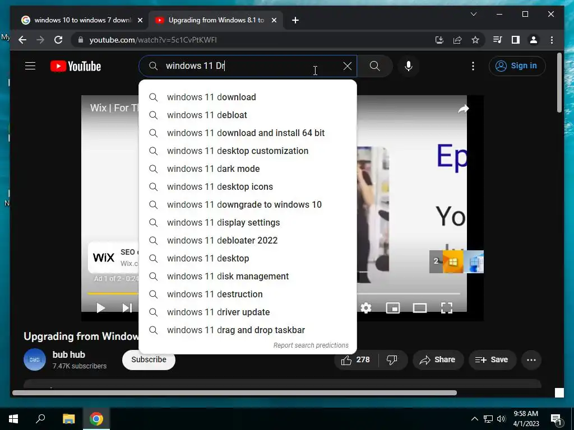Pick windows 11 debloater 2022
This screenshot has height=430, width=574.
[x=248, y=241]
